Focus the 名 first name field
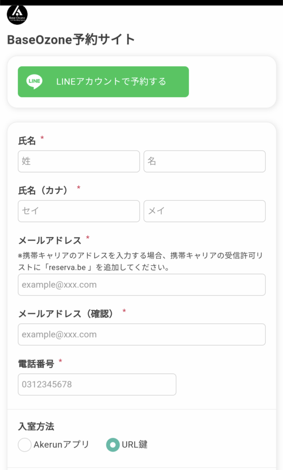The height and width of the screenshot is (470, 283). click(204, 162)
